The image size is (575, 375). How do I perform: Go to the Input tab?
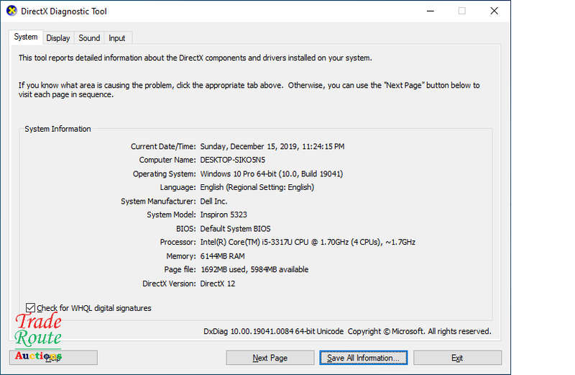point(117,38)
